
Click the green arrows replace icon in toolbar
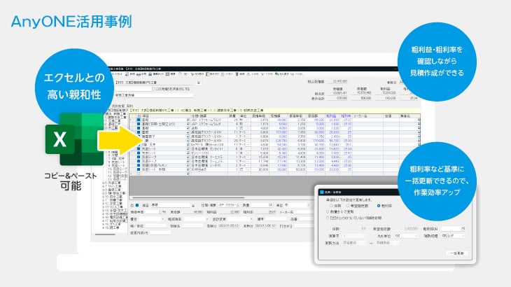tap(276, 74)
